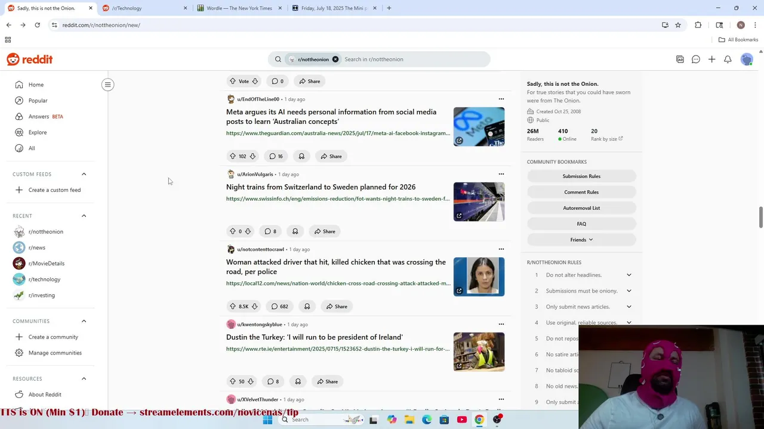Click the advertise icon in Reddit header
Screen dimensions: 764x429
coord(680,59)
